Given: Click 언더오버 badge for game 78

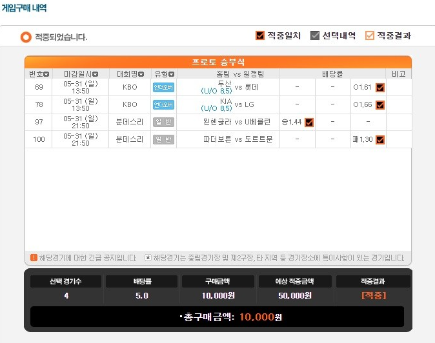Looking at the screenshot, I should (x=163, y=105).
